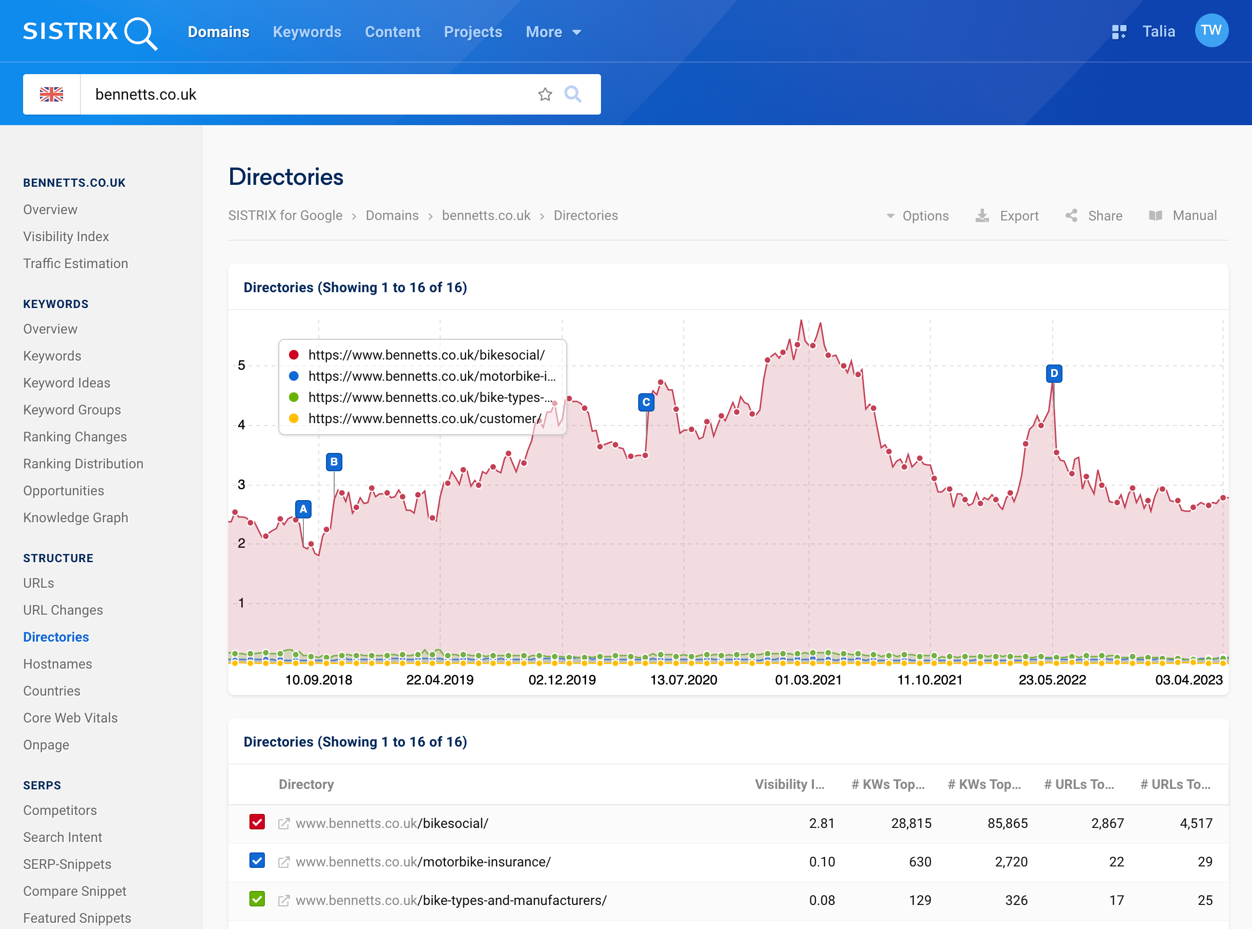Open the Content tab
1252x929 pixels.
[x=392, y=32]
